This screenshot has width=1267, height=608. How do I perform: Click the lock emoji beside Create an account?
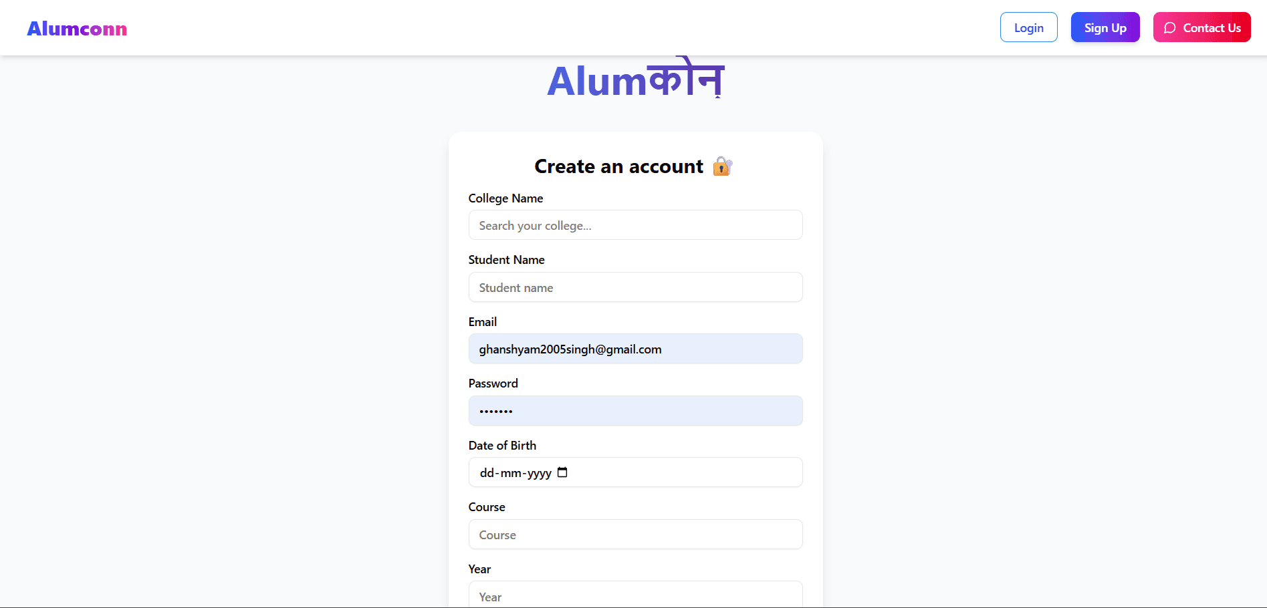tap(721, 166)
